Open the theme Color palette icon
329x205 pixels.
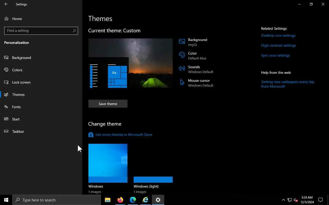(x=182, y=55)
